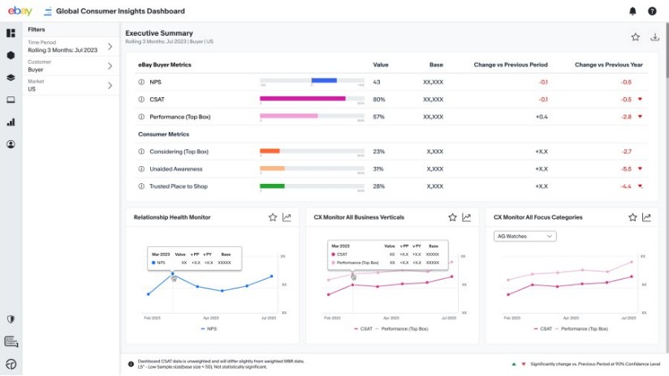This screenshot has height=376, width=669.
Task: Click the Filters panel heading
Action: tap(37, 29)
